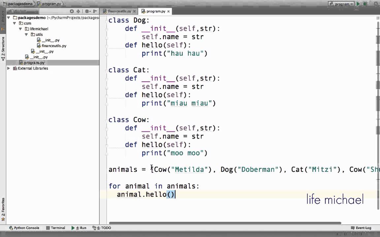Screen dimensions: 380x237
Task: Expand the External Libraries node
Action: coord(9,68)
